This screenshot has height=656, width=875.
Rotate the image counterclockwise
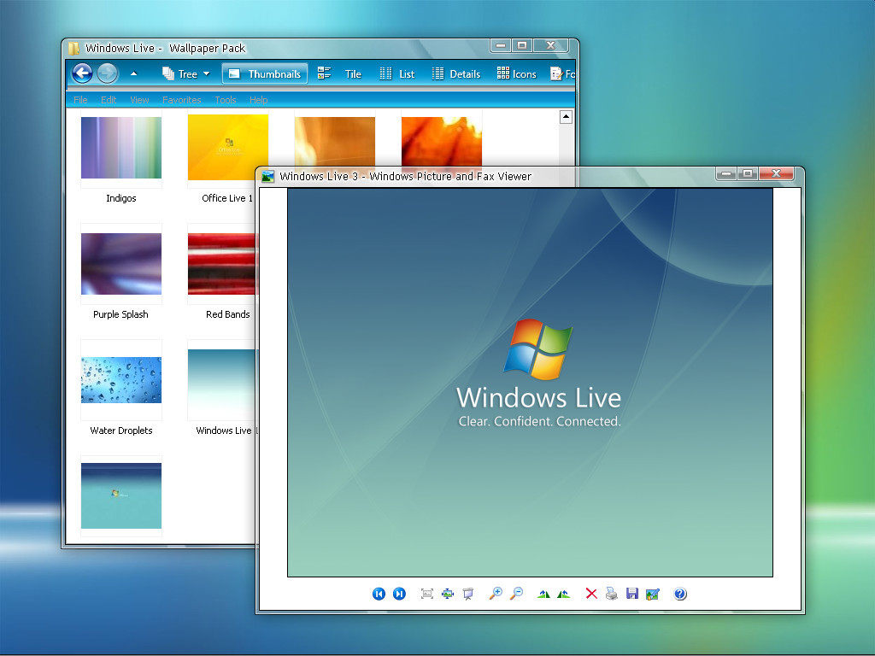tap(563, 594)
